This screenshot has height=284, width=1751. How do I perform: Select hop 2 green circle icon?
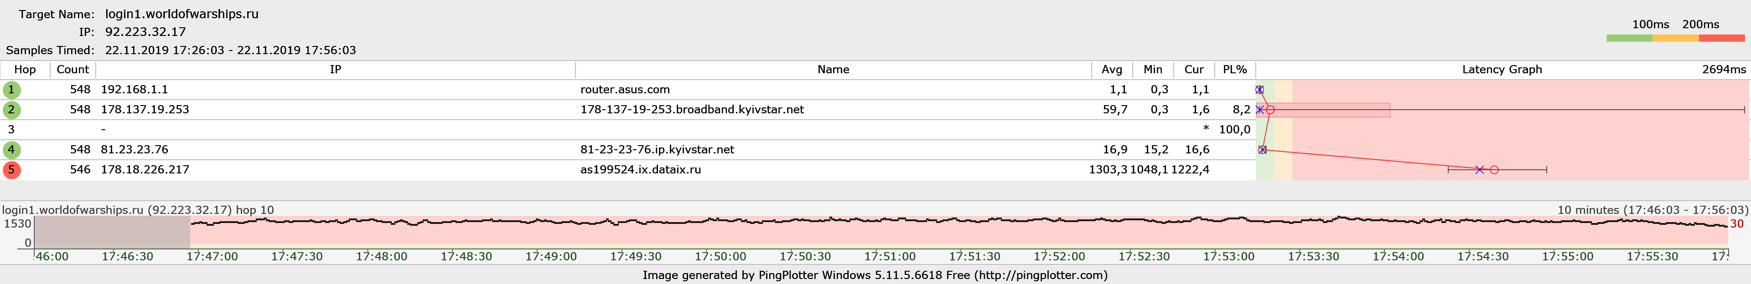11,110
